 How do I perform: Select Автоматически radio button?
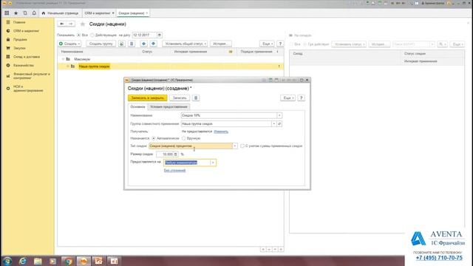(154, 138)
